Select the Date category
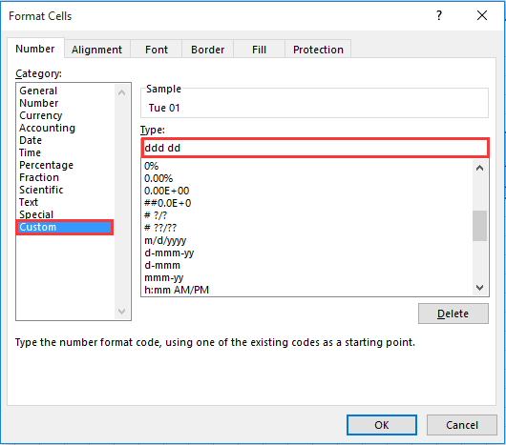Viewport: 506px width, 445px height. [31, 140]
